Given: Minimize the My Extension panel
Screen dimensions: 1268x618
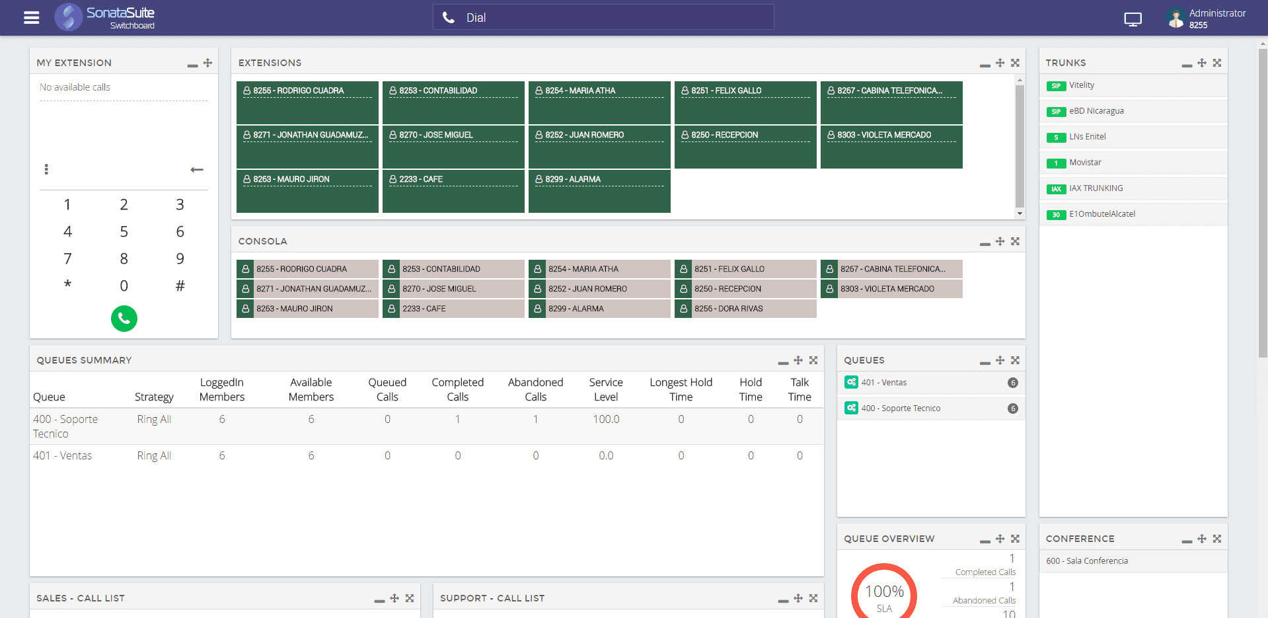Looking at the screenshot, I should pos(192,65).
